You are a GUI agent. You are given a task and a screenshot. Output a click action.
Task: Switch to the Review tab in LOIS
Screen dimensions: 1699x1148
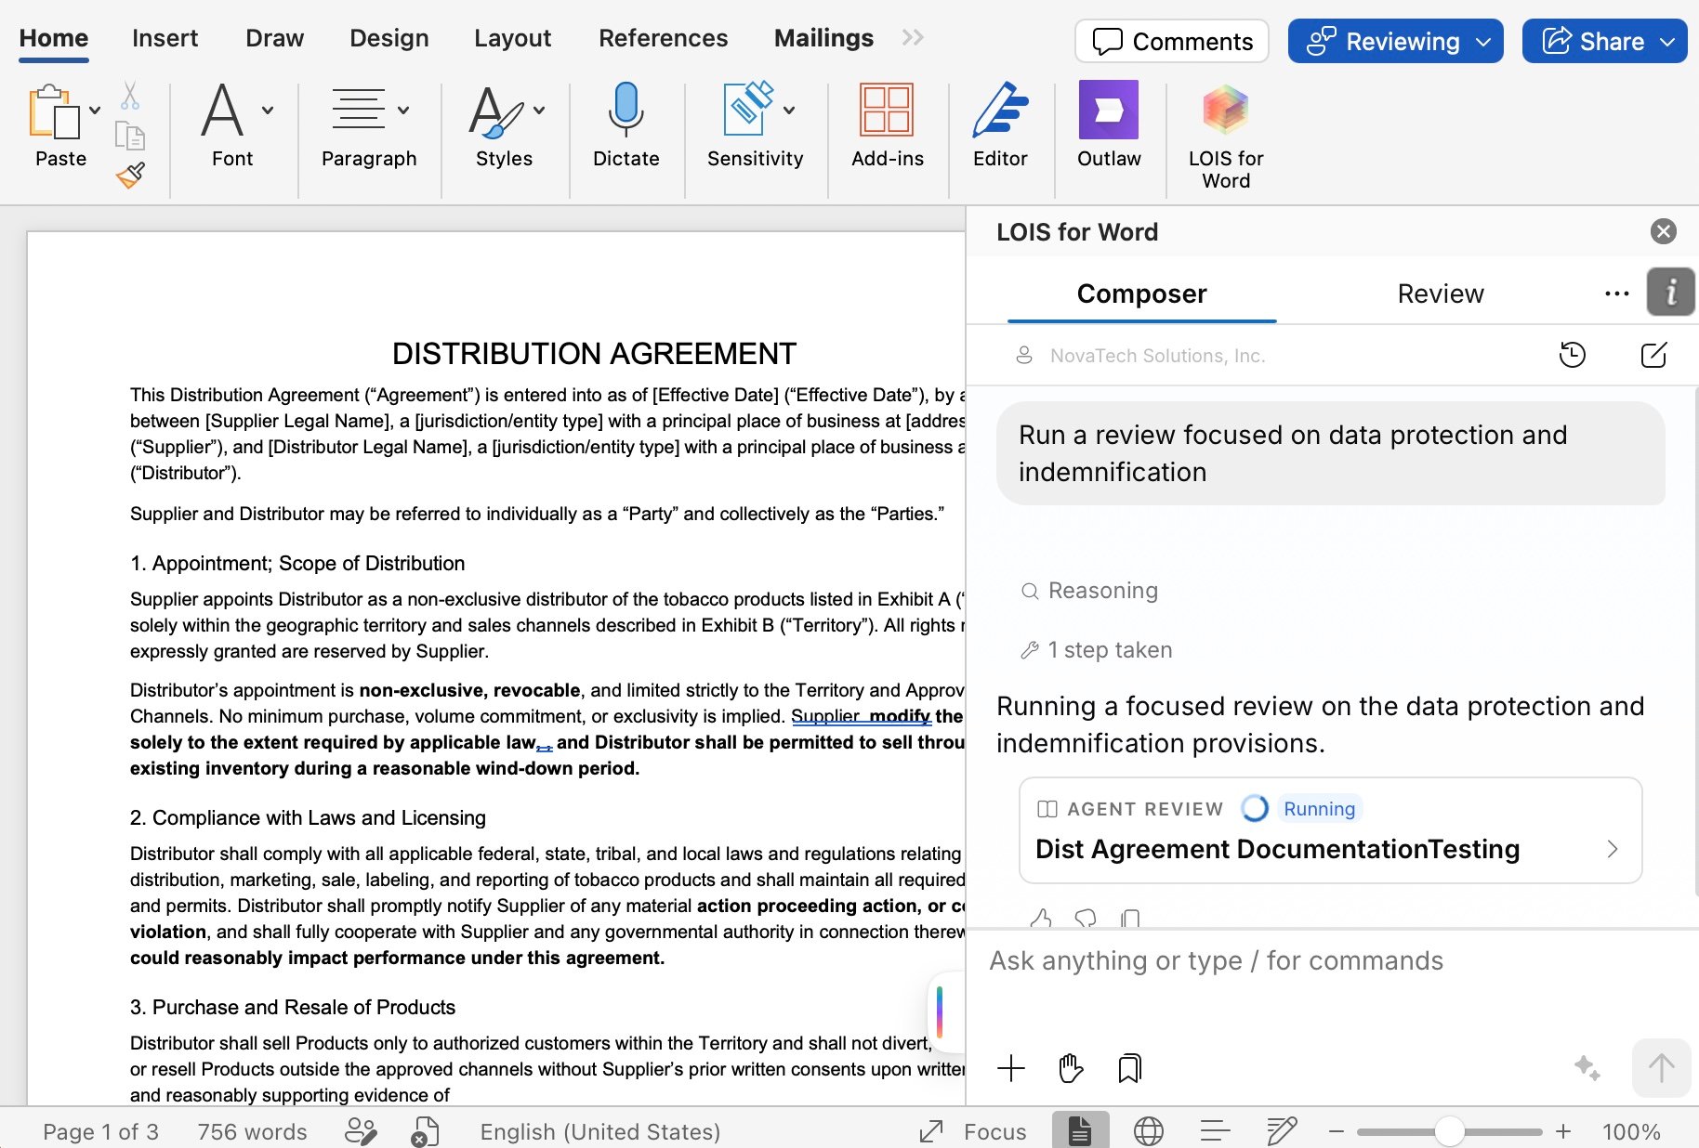(x=1441, y=294)
